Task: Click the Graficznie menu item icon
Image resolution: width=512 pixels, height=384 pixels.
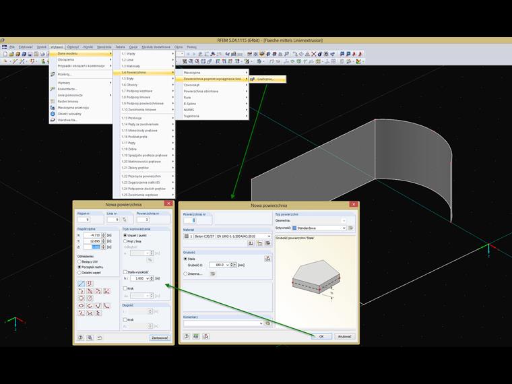Action: pyautogui.click(x=253, y=79)
